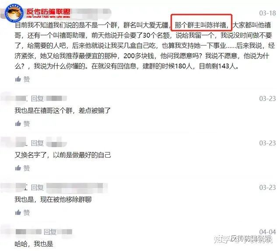Click 回复 above 又换名字了 comment

(x=37, y=143)
